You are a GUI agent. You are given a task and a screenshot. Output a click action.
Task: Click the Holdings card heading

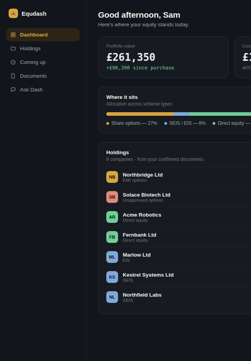(118, 152)
